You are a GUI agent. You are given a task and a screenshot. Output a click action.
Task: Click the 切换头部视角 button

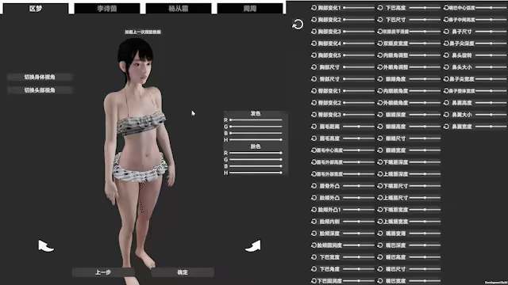[40, 90]
